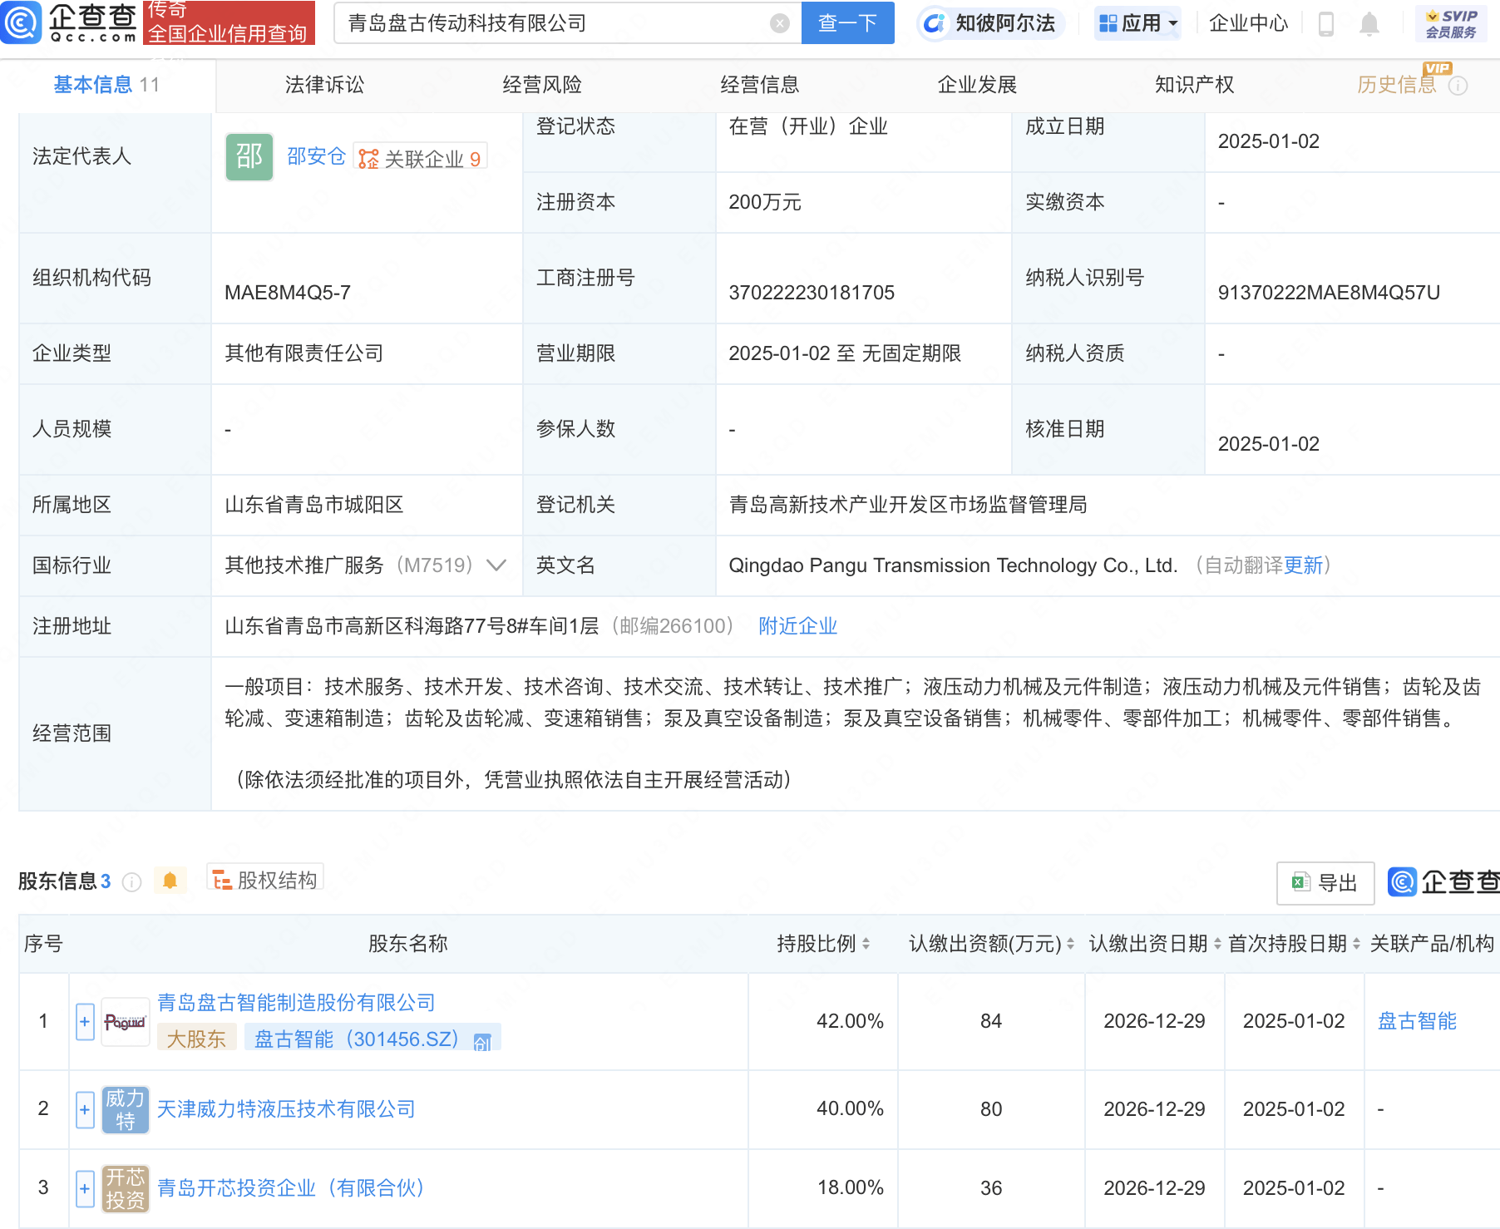The width and height of the screenshot is (1500, 1229).
Task: Click the notification bell icon
Action: (x=1370, y=24)
